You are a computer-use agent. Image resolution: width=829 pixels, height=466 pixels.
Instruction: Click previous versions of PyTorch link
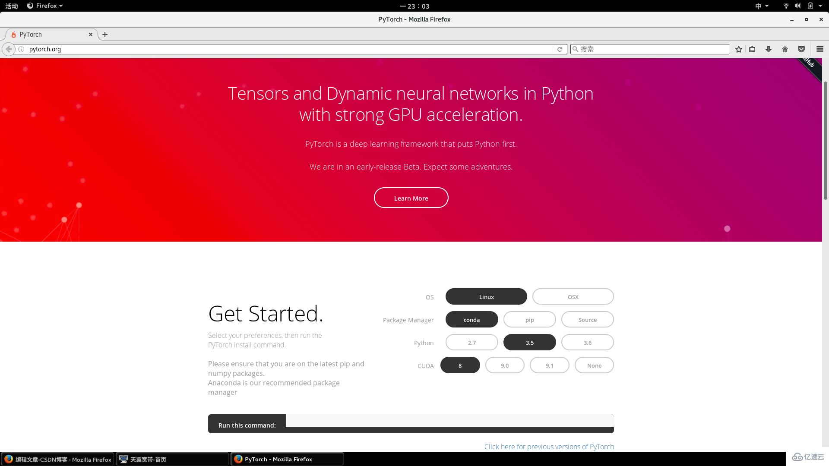tap(549, 446)
